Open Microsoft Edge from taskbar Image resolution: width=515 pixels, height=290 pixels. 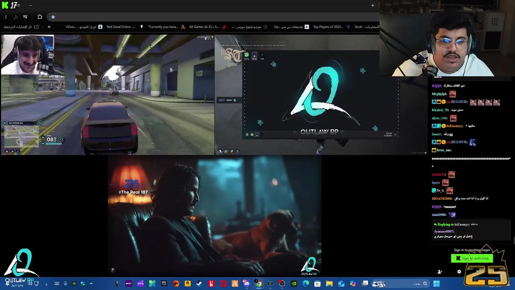[x=306, y=284]
